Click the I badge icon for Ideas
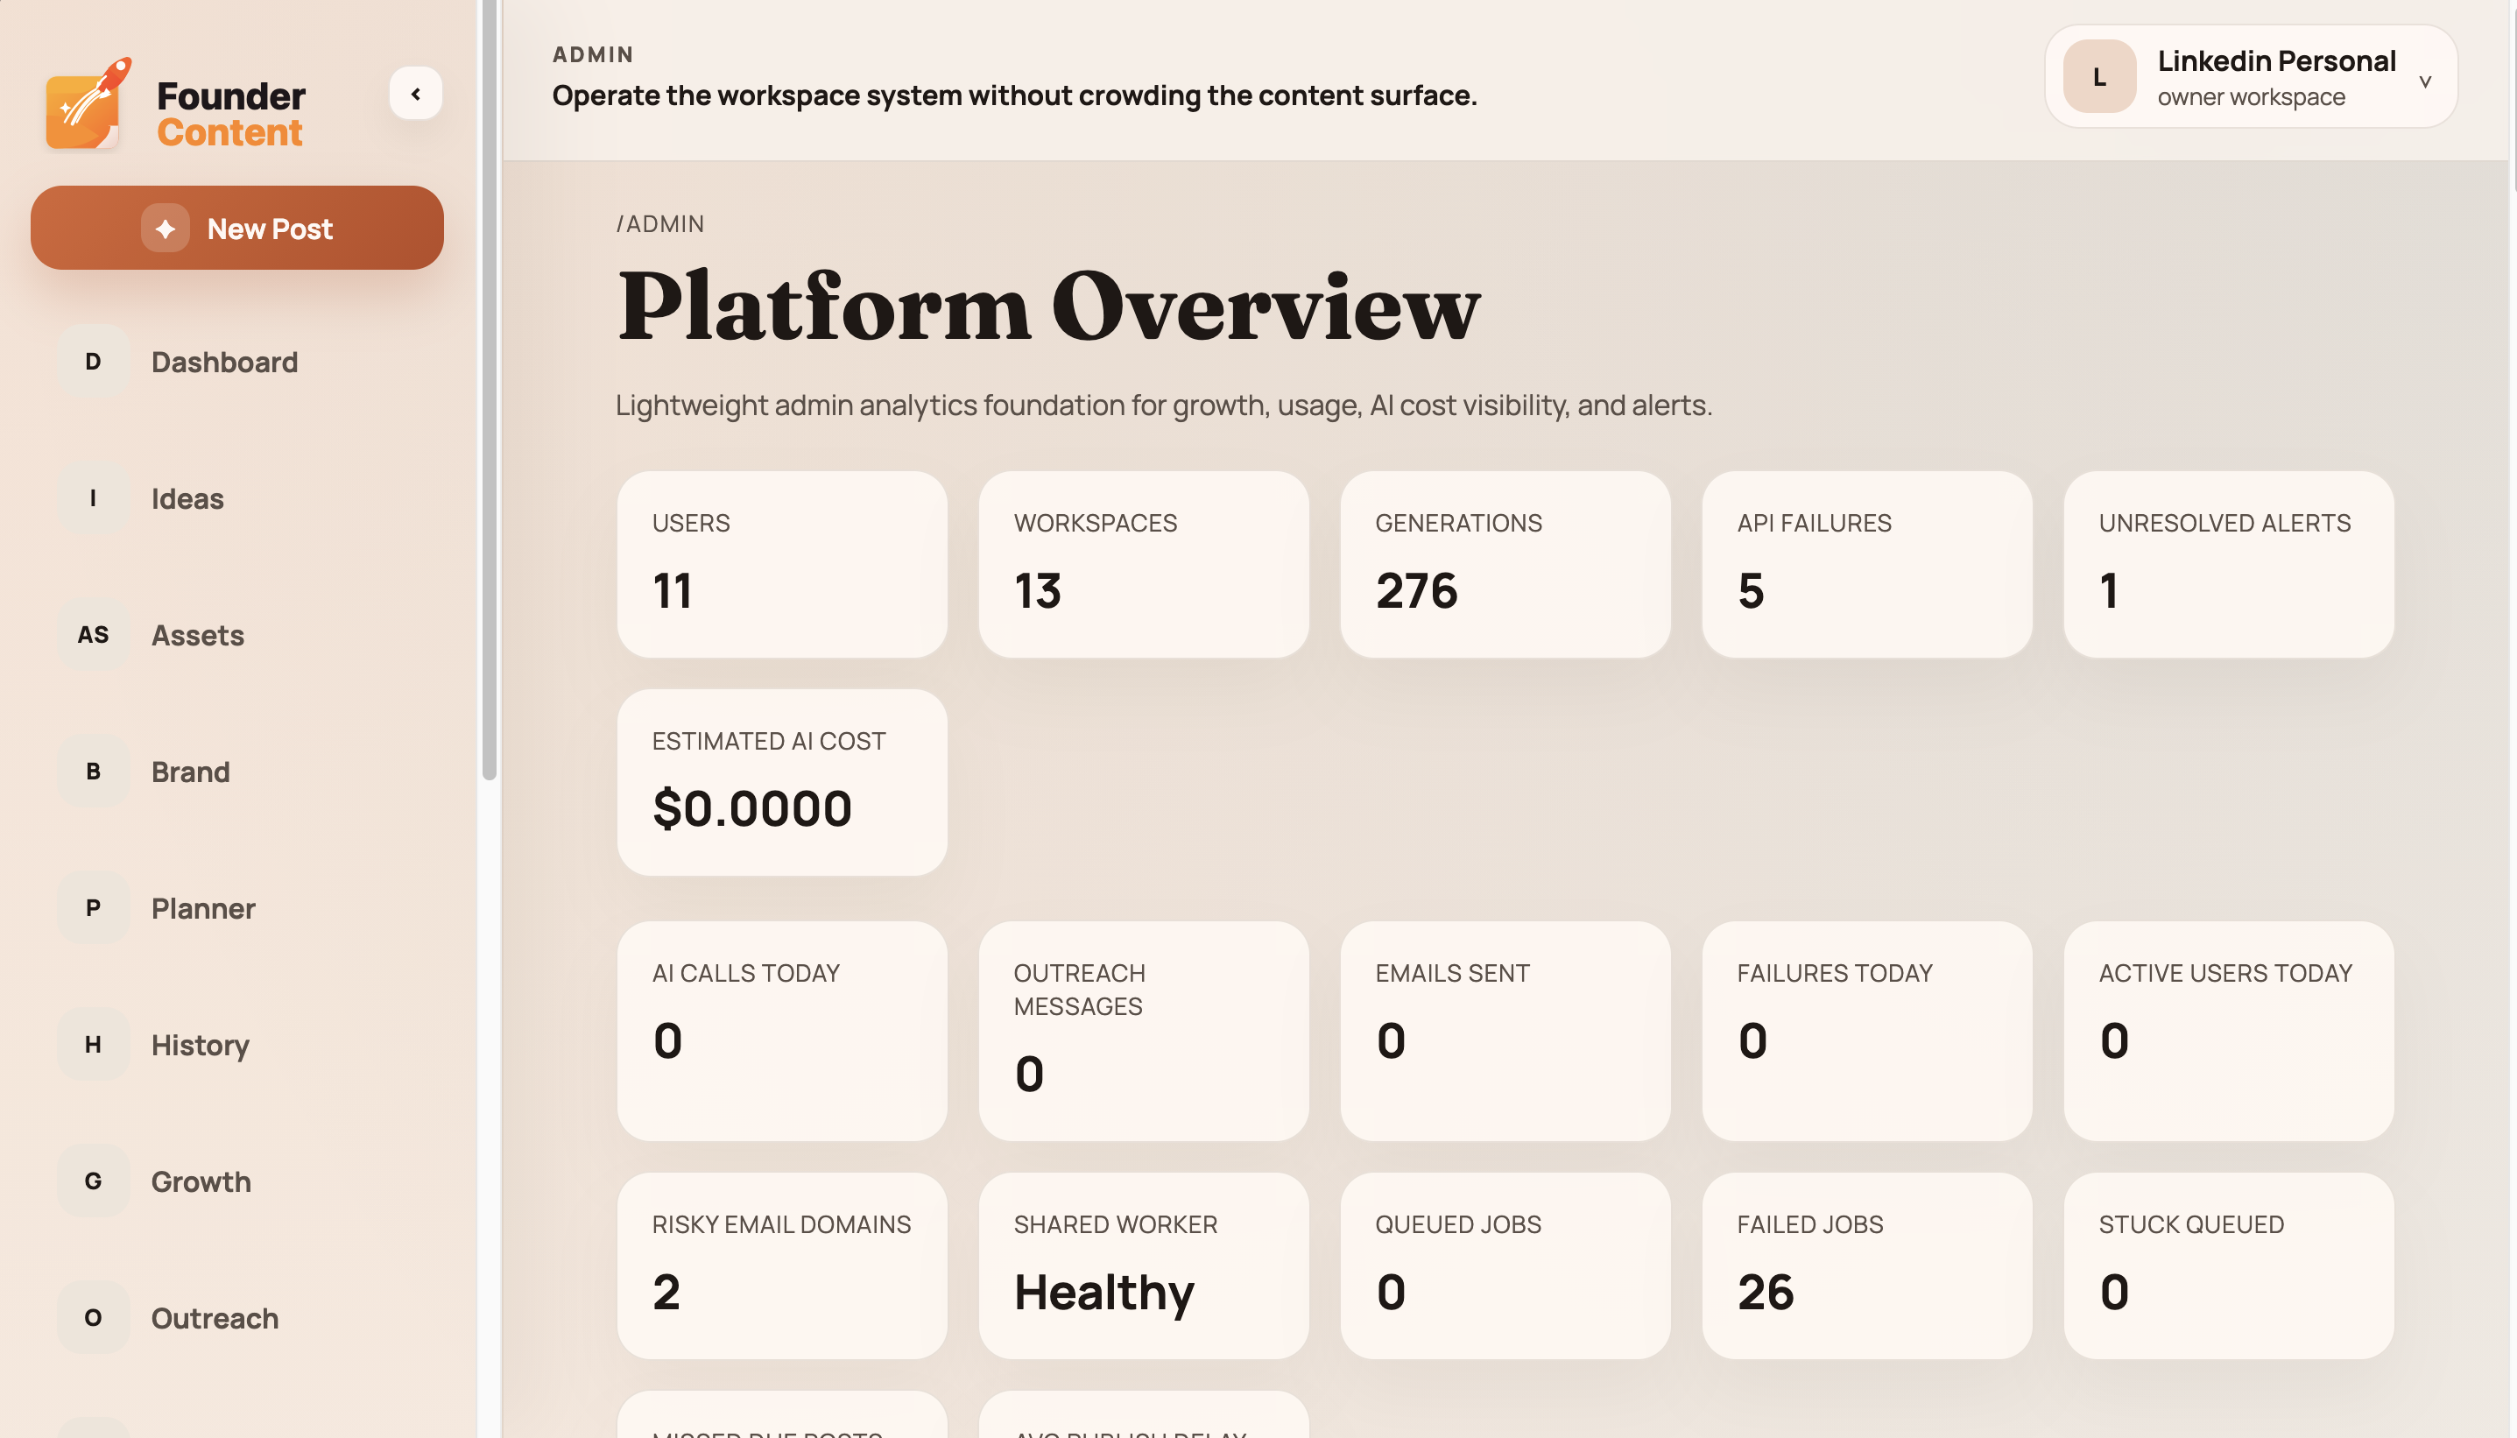Screen dimensions: 2517x1438 coord(93,497)
